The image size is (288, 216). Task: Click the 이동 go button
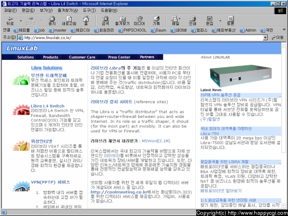278,38
